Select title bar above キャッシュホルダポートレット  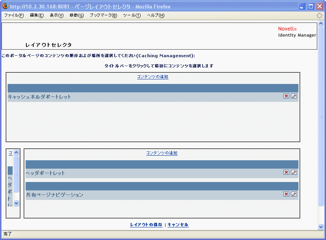point(153,88)
